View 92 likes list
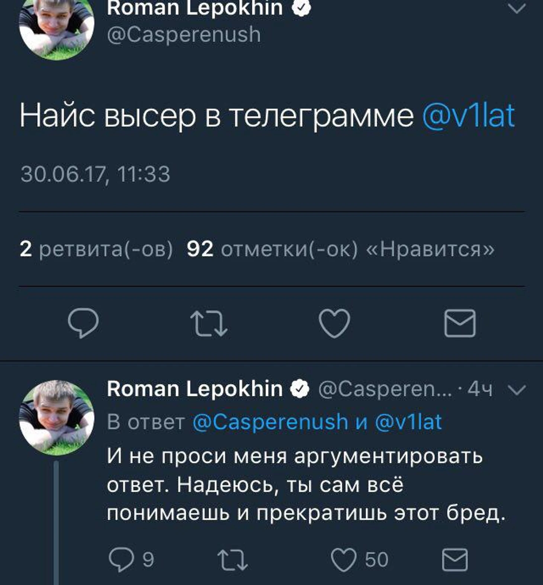This screenshot has width=543, height=585. pos(340,249)
